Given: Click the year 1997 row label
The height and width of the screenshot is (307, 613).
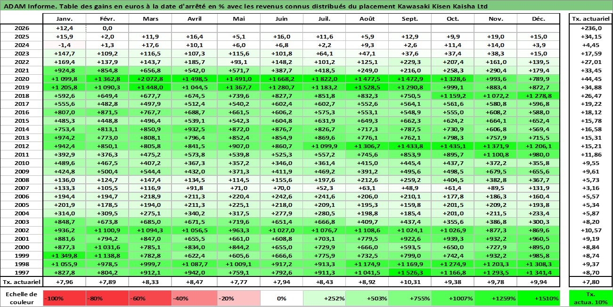Looking at the screenshot, I should [x=21, y=272].
